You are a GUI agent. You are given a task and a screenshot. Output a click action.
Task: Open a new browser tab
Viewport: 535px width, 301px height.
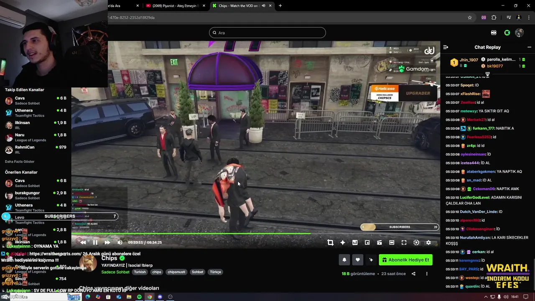280,5
